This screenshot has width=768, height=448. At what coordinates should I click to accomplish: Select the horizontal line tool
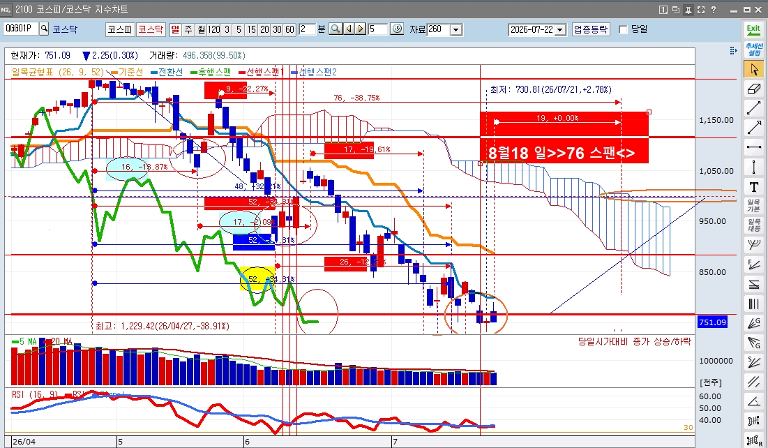pos(753,147)
